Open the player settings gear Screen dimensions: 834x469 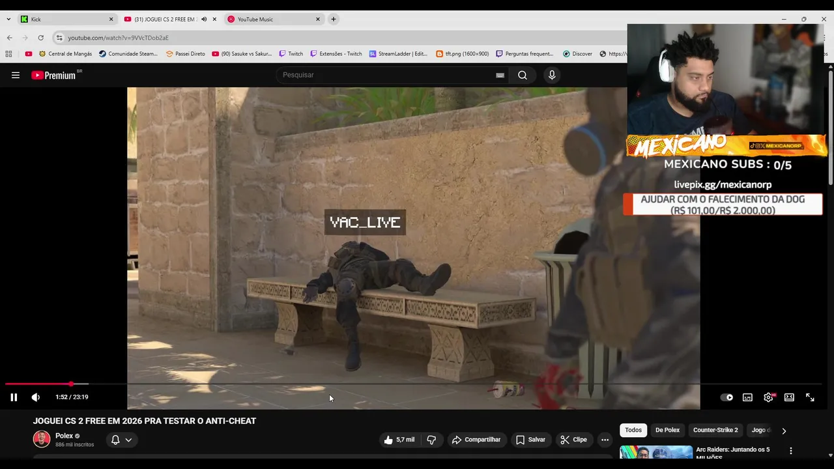pos(769,397)
